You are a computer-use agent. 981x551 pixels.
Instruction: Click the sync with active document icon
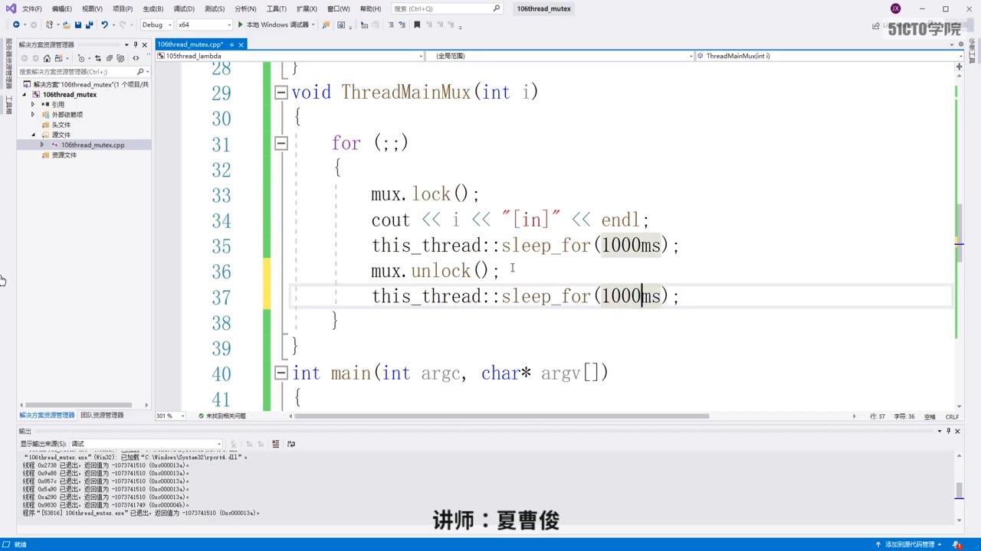point(98,58)
